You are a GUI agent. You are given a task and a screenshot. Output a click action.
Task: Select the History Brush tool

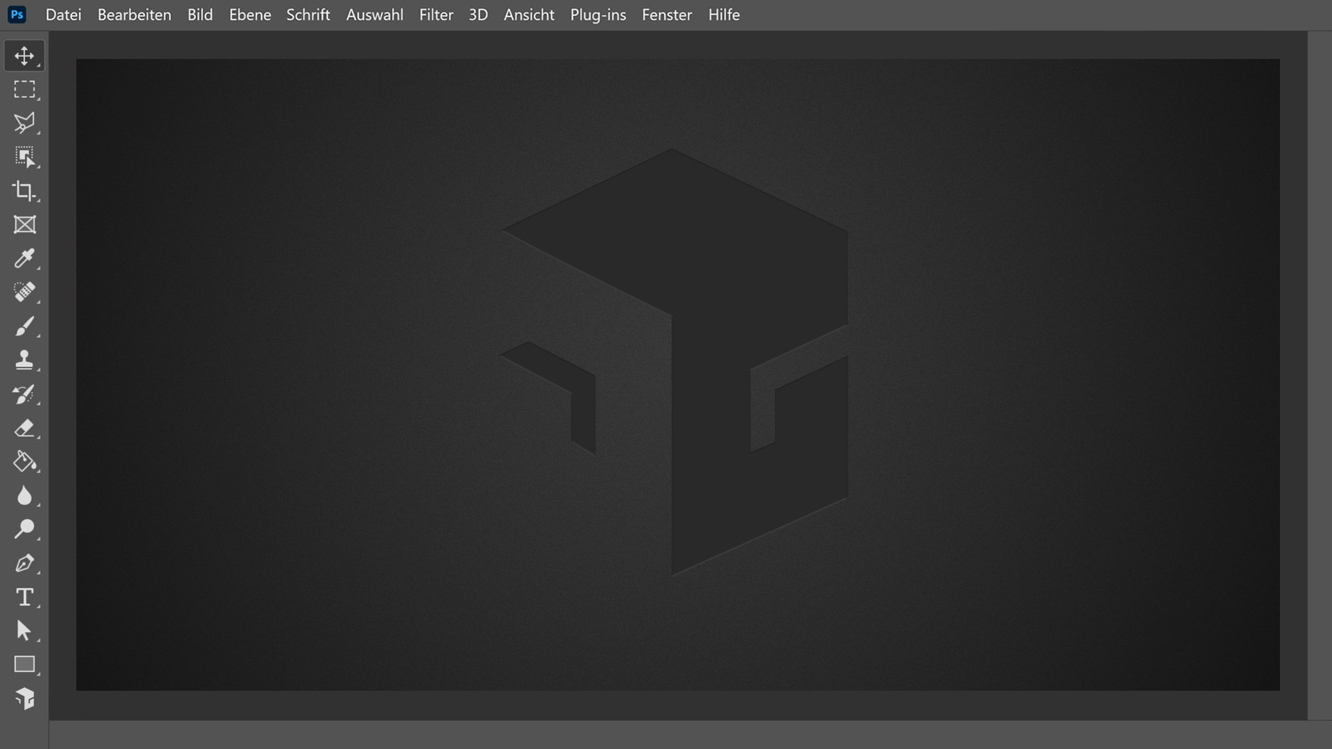pyautogui.click(x=24, y=394)
